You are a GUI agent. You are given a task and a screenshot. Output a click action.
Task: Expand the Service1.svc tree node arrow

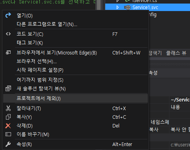(x=117, y=7)
